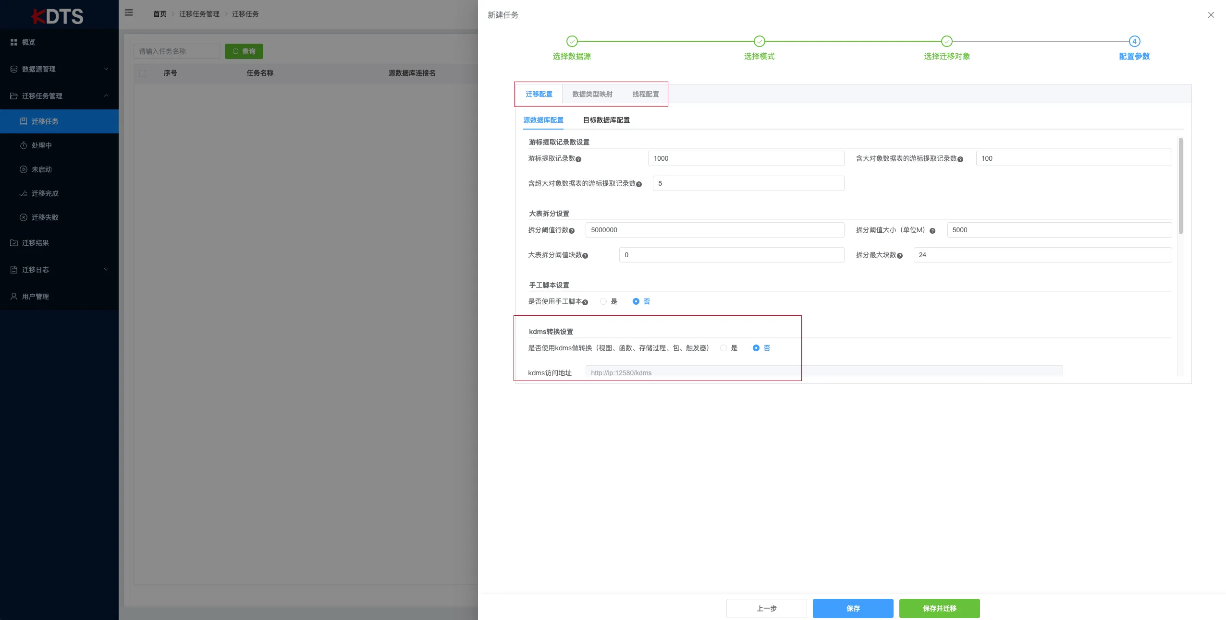The width and height of the screenshot is (1226, 620).
Task: Expand the 迁移日志 sidebar section
Action: click(107, 270)
